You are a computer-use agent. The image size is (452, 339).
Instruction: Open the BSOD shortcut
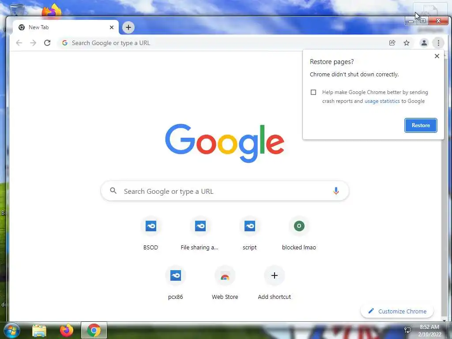pos(151,234)
